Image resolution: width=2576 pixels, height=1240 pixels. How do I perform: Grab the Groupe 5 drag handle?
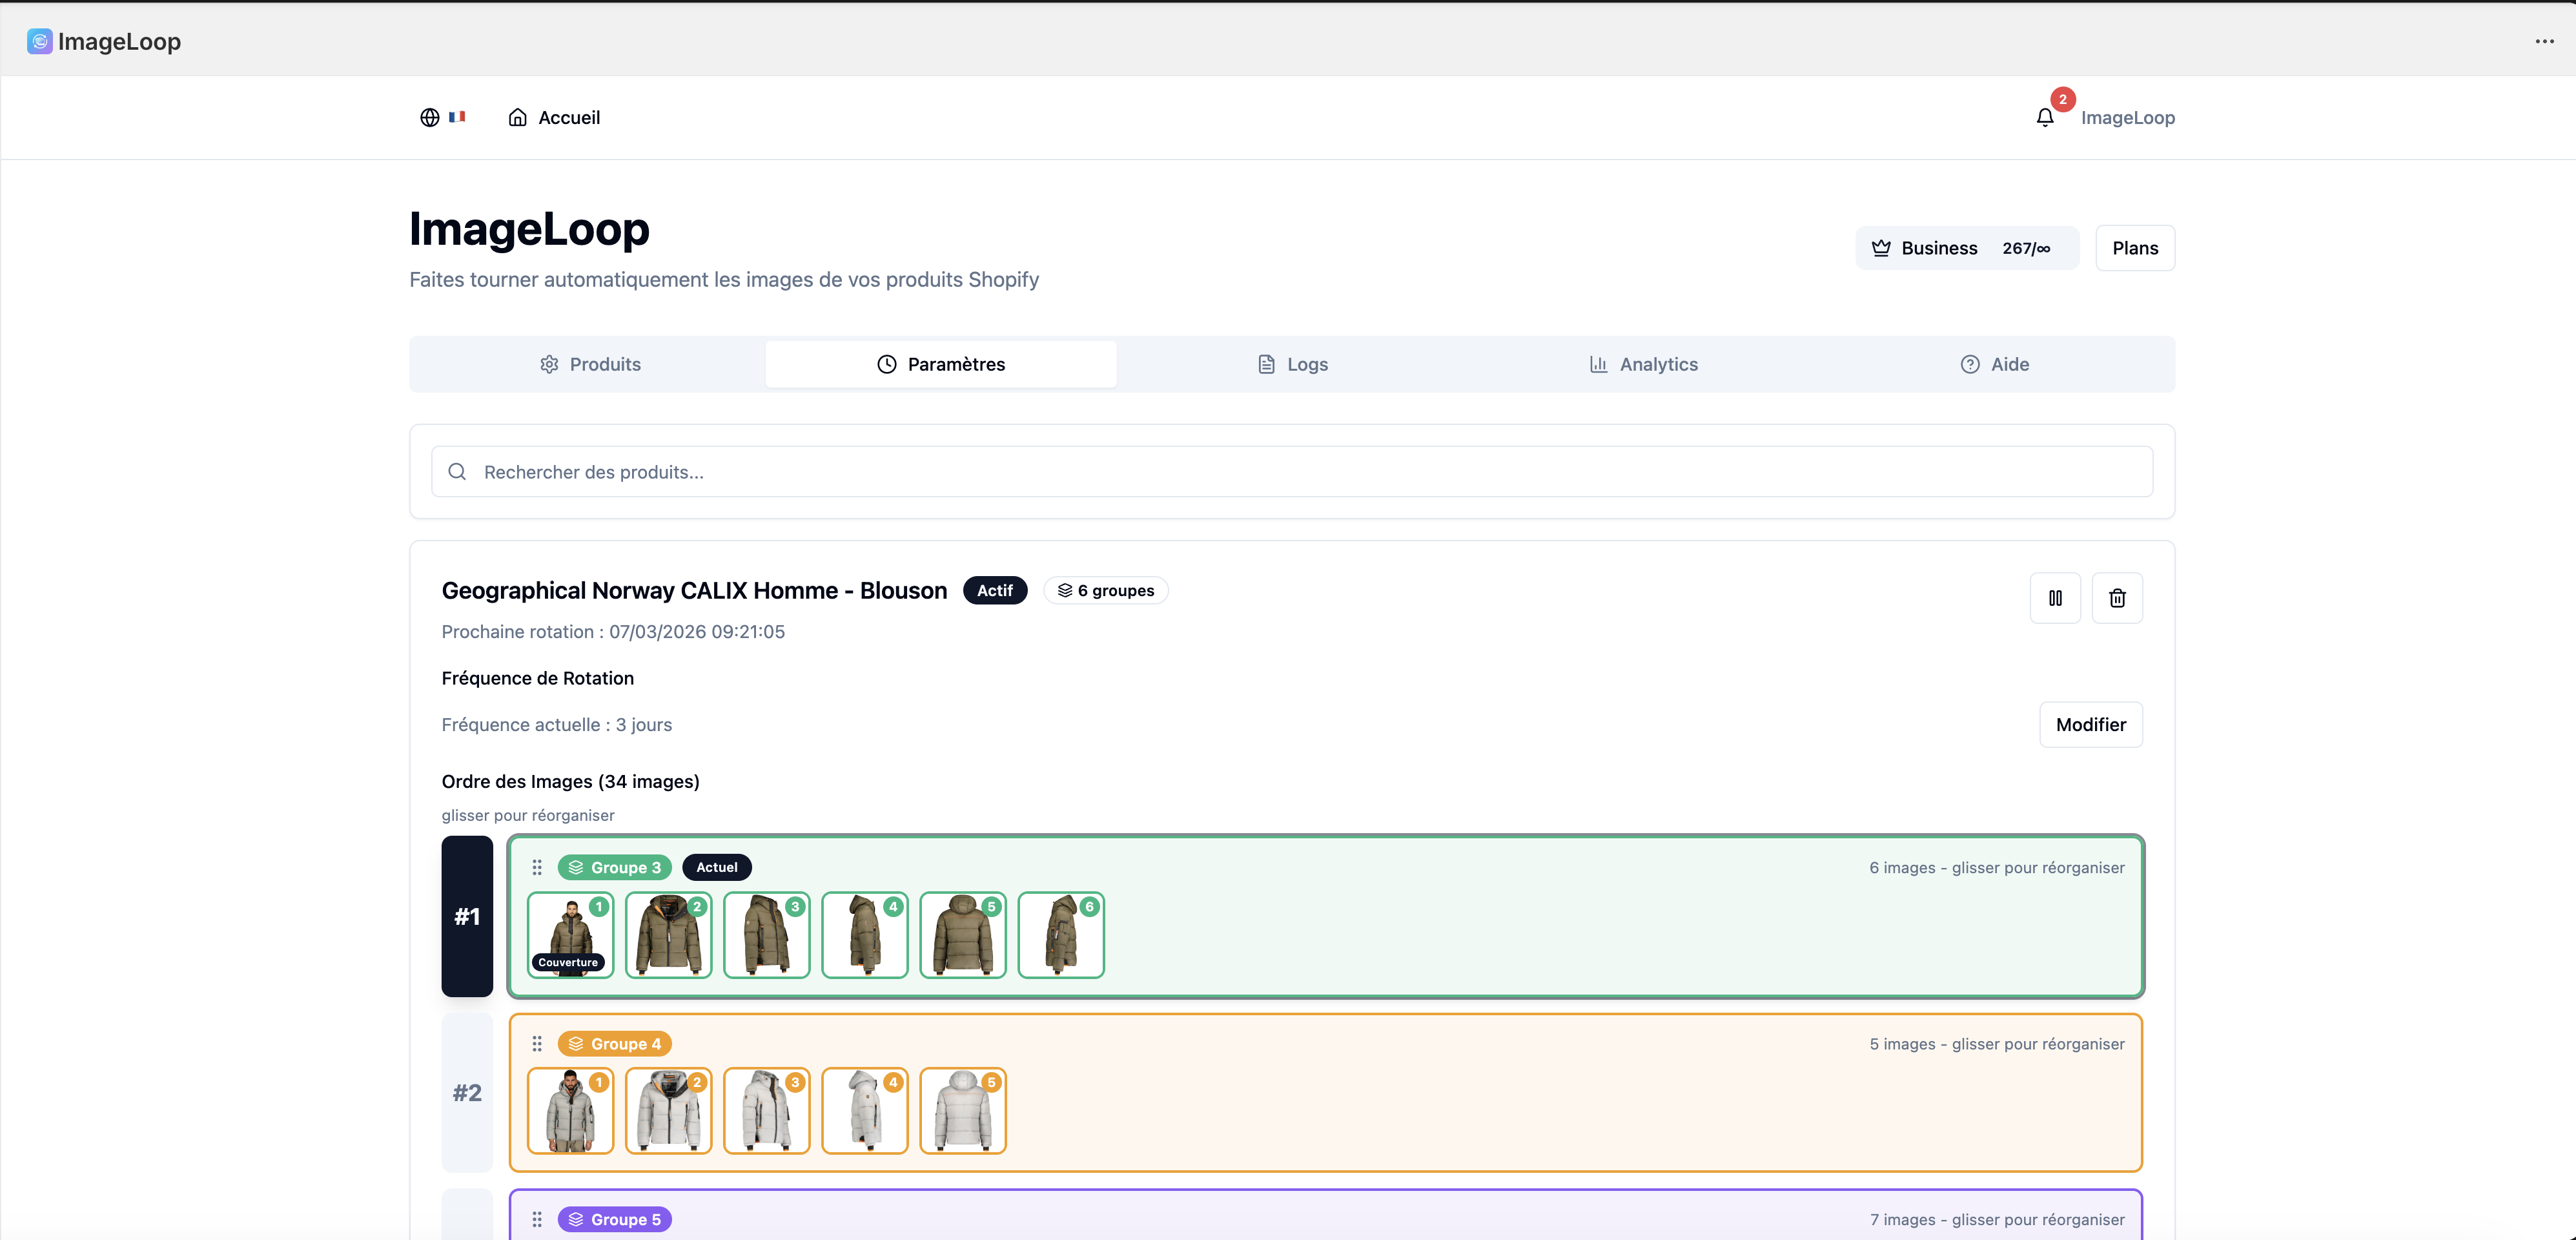pyautogui.click(x=537, y=1220)
